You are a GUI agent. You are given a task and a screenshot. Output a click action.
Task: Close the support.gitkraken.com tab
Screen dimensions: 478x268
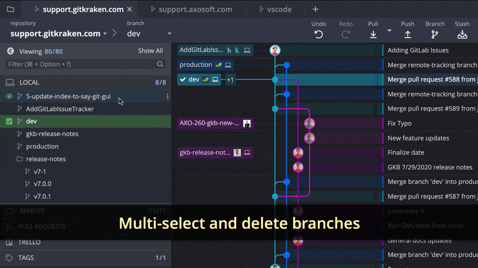coord(130,10)
